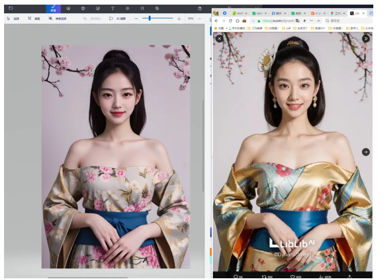
Task: Click the browser search box
Action: pyautogui.click(x=349, y=21)
